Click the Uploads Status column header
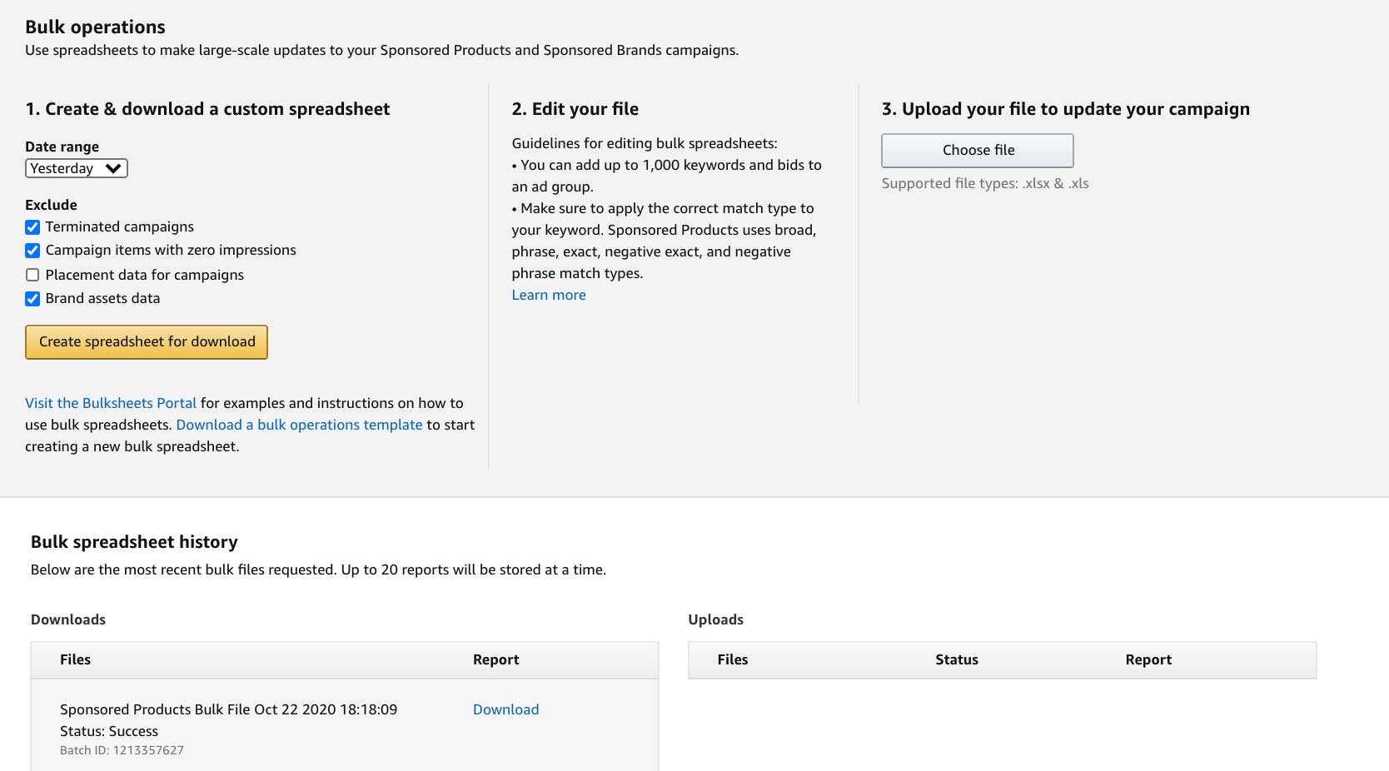The image size is (1389, 771). coord(956,659)
